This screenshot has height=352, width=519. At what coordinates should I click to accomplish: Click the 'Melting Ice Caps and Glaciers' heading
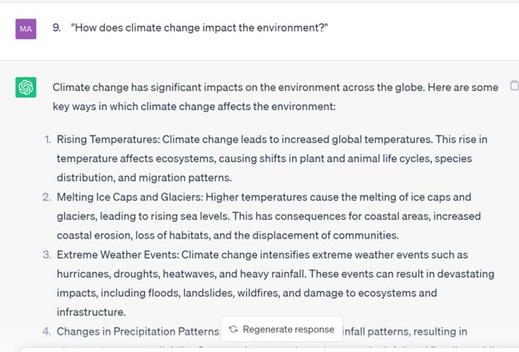[x=135, y=197]
